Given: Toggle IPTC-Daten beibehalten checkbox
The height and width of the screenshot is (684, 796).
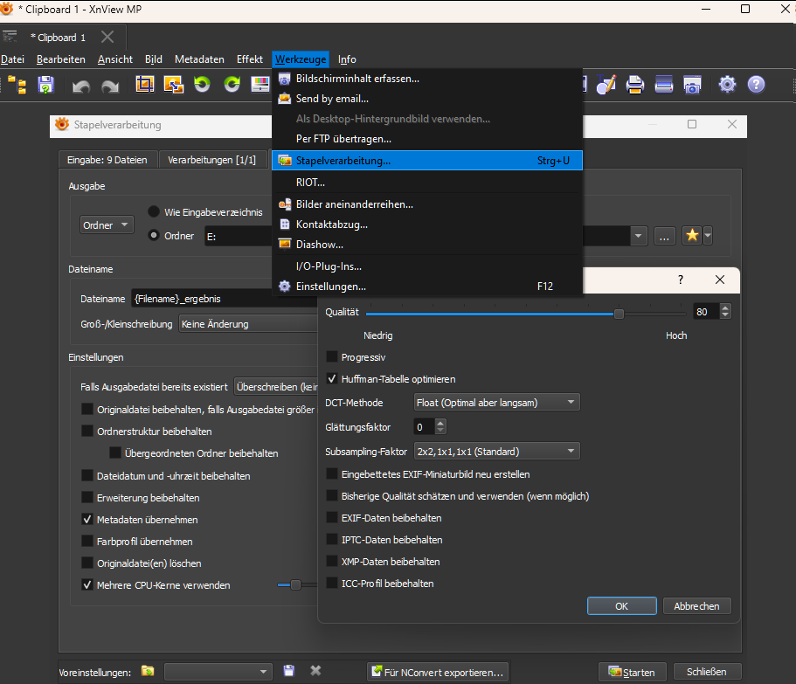Looking at the screenshot, I should 332,539.
